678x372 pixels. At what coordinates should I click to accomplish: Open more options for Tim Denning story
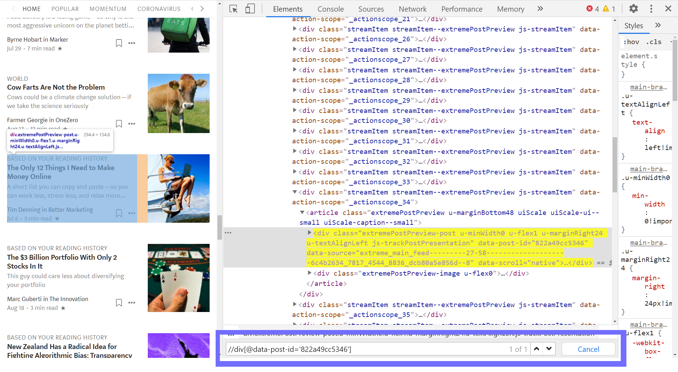click(x=132, y=213)
